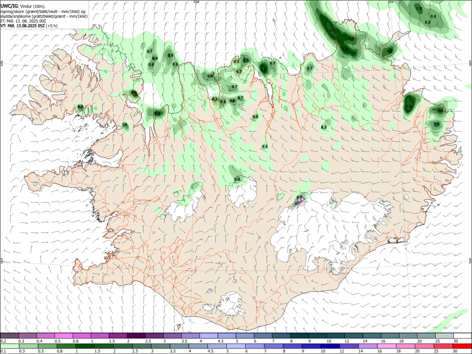
Task: Select the pale green 0.1–0.3 rain legend swatch
Action: pos(9,346)
